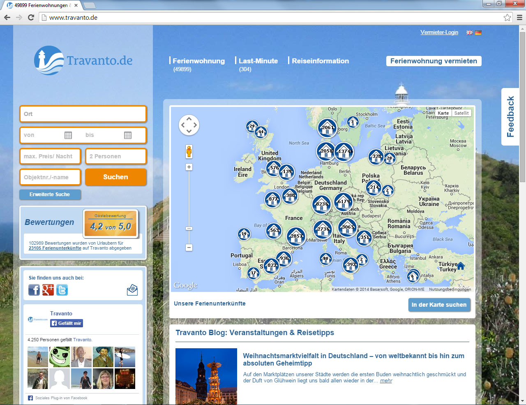
Task: Click the email newsletter envelope icon
Action: click(x=132, y=290)
